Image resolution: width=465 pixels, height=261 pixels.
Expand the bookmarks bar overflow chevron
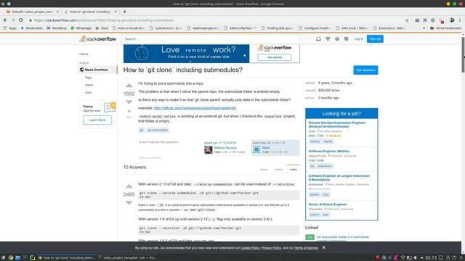424,28
